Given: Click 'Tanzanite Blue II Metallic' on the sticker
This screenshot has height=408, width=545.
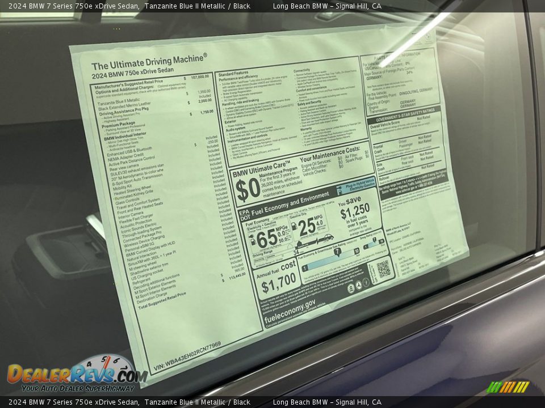Looking at the screenshot, I should tap(119, 101).
